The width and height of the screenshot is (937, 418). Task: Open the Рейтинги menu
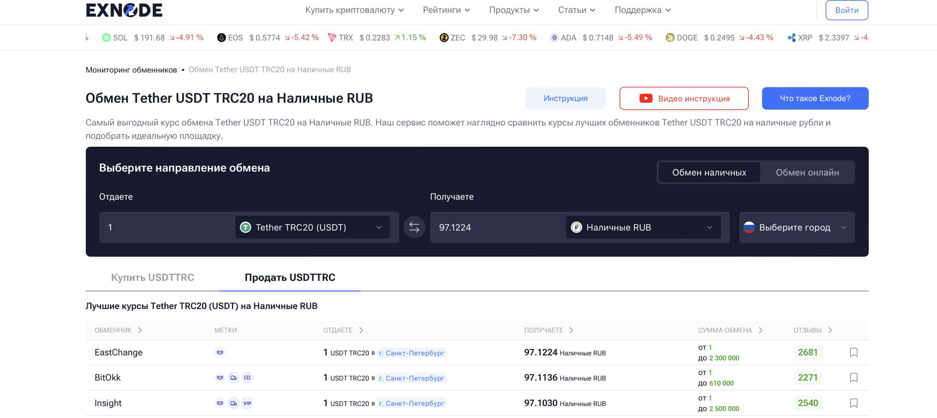[446, 10]
